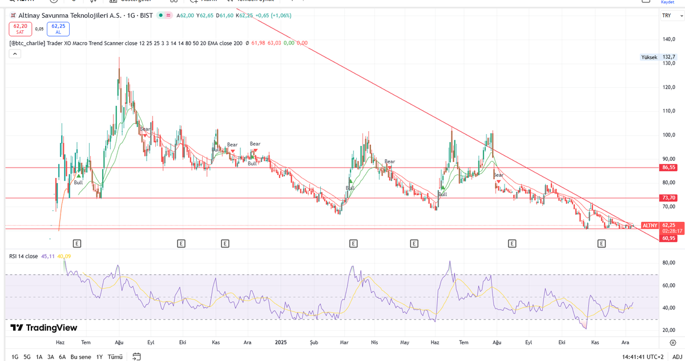Click the 140,0 price axis value

(x=669, y=39)
